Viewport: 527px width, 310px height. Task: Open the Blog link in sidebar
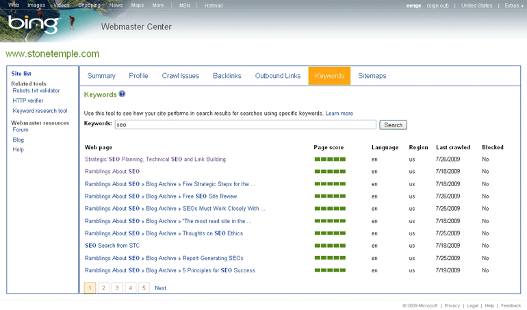coord(18,140)
